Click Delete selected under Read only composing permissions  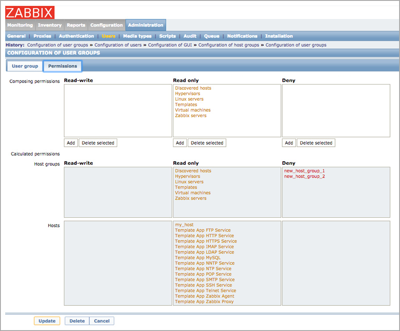coord(207,142)
